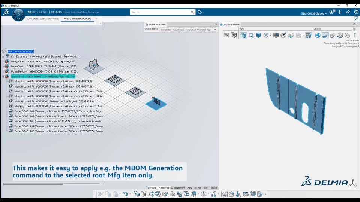Switch to the Authoring toolbar tab

click(164, 188)
